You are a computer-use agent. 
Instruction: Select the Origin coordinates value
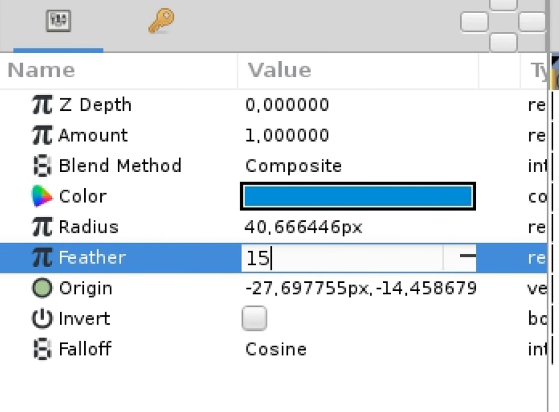pyautogui.click(x=360, y=288)
